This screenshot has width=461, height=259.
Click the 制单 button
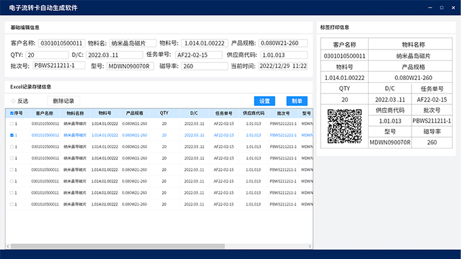(297, 101)
